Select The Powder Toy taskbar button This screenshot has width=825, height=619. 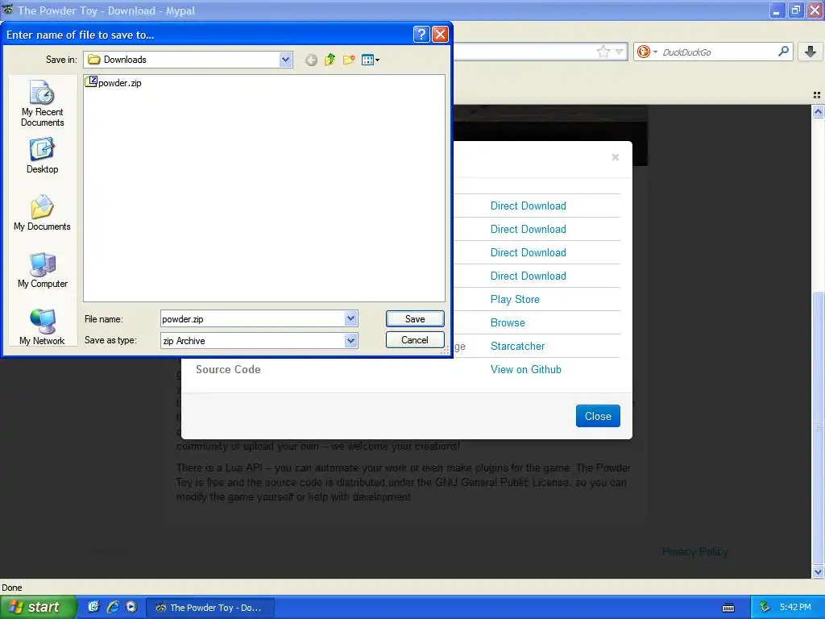click(x=209, y=608)
